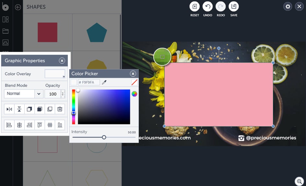Click the rotation handle above the pink rectangle

click(219, 48)
